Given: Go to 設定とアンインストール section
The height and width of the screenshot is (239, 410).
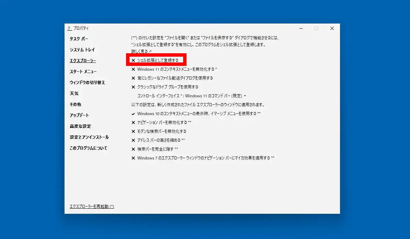Looking at the screenshot, I should [x=89, y=137].
